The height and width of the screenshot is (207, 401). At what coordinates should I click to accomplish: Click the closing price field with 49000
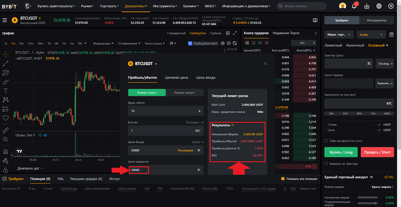(x=163, y=170)
